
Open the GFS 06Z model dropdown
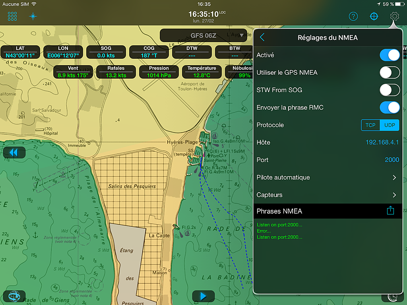[203, 35]
